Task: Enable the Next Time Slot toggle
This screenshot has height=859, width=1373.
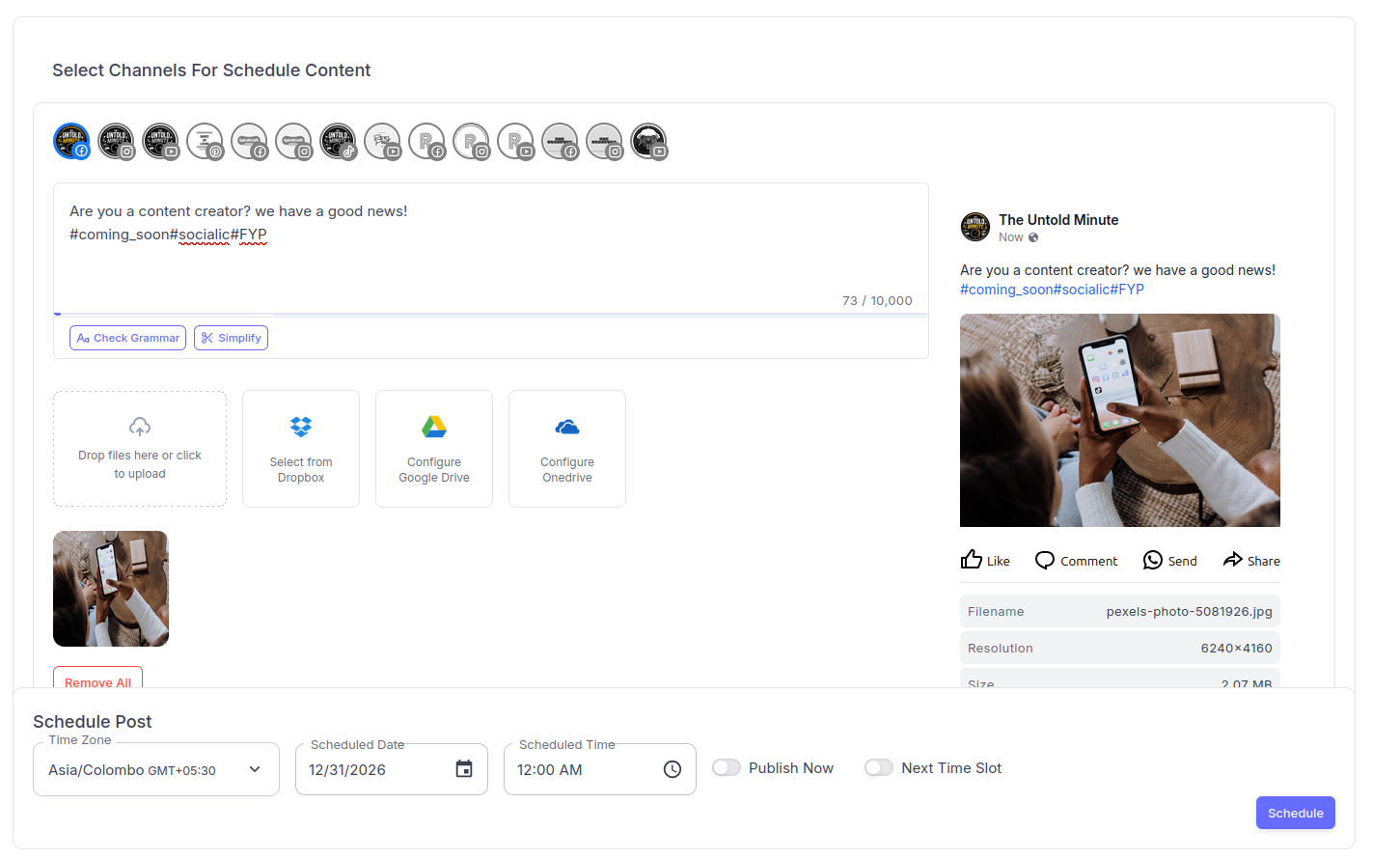Action: pyautogui.click(x=879, y=768)
